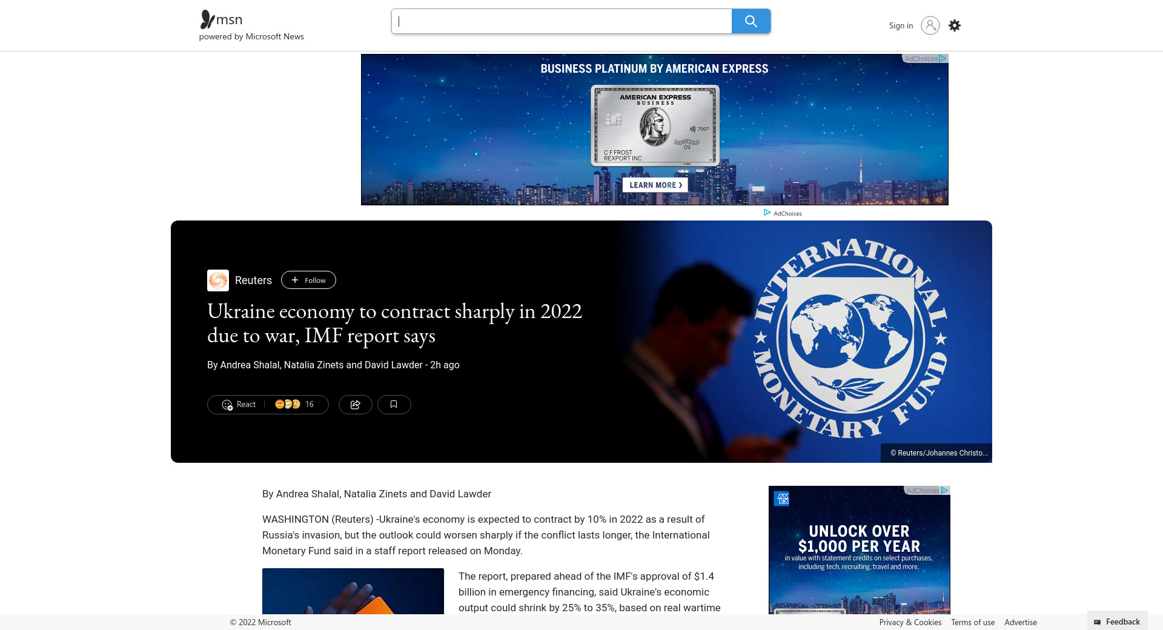Click the Reuters publisher logo

click(x=218, y=280)
